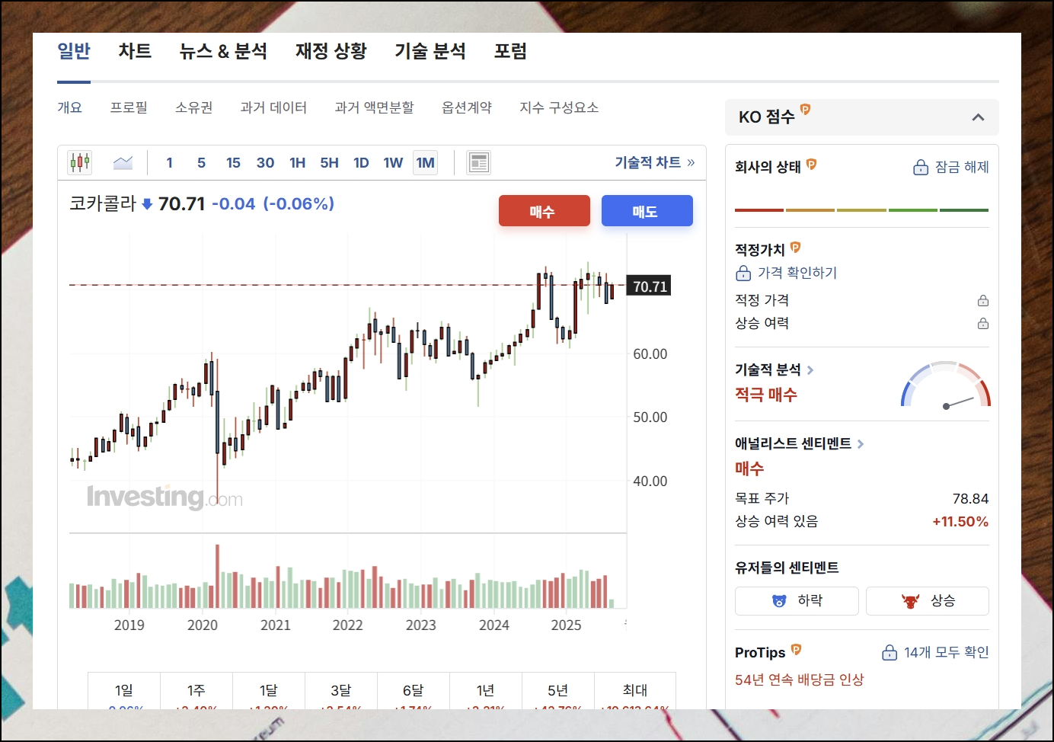The width and height of the screenshot is (1054, 742).
Task: Select 30-minute chart interval
Action: pos(265,162)
